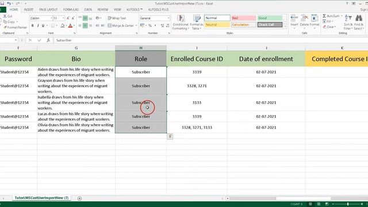Viewport: 368px width, 207px height.
Task: Decrease font size with the smaller A icon
Action: 73,18
